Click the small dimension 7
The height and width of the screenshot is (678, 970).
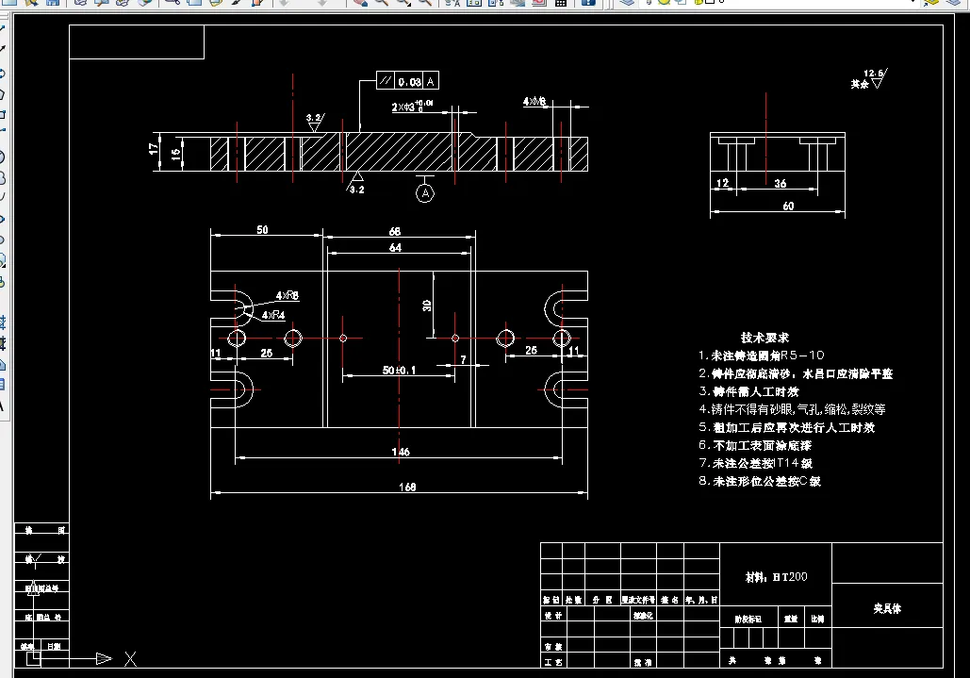tap(463, 359)
